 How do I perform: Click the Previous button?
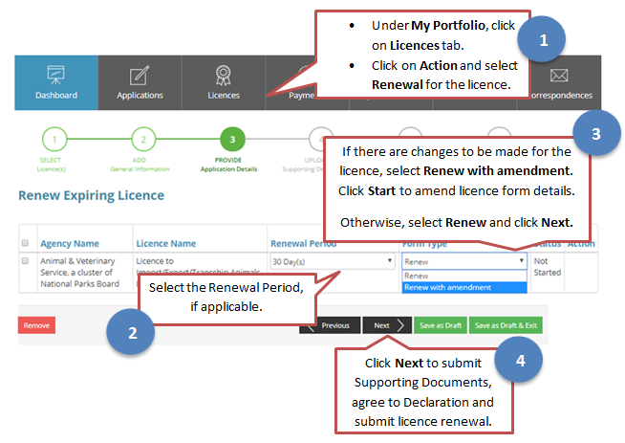(x=330, y=325)
